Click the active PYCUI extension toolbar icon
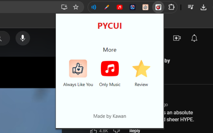This screenshot has height=133, width=213. coord(158,7)
